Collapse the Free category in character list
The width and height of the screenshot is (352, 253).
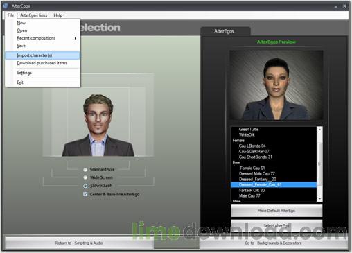click(x=236, y=162)
